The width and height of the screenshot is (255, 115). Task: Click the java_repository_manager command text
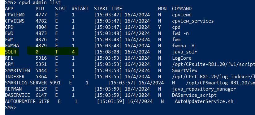click(x=204, y=89)
